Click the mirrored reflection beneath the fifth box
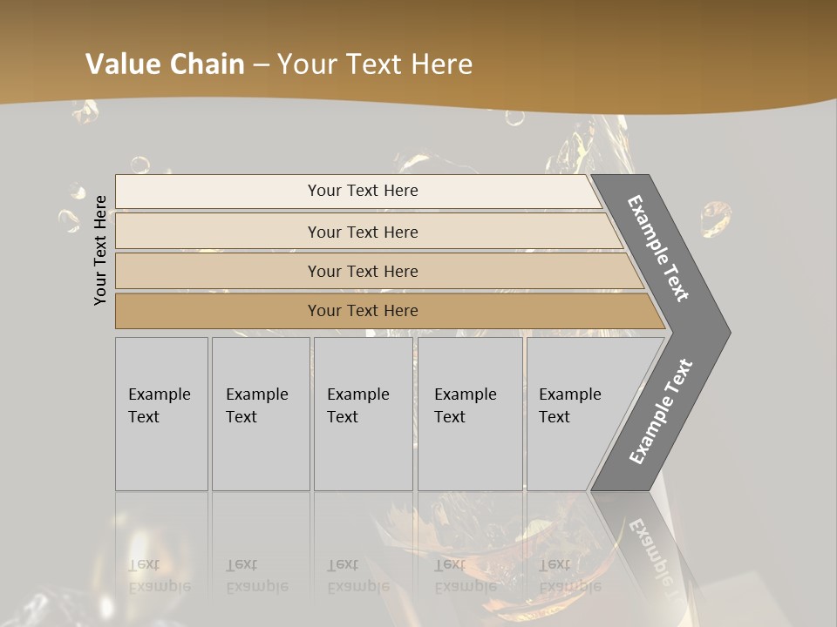The height and width of the screenshot is (627, 837). click(569, 576)
